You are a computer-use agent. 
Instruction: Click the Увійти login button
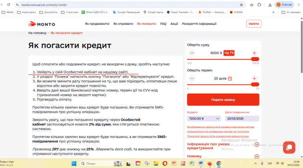pyautogui.click(x=254, y=24)
